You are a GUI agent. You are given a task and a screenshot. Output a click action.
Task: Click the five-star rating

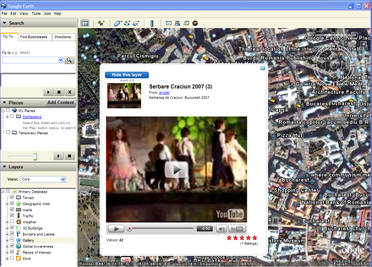click(242, 238)
